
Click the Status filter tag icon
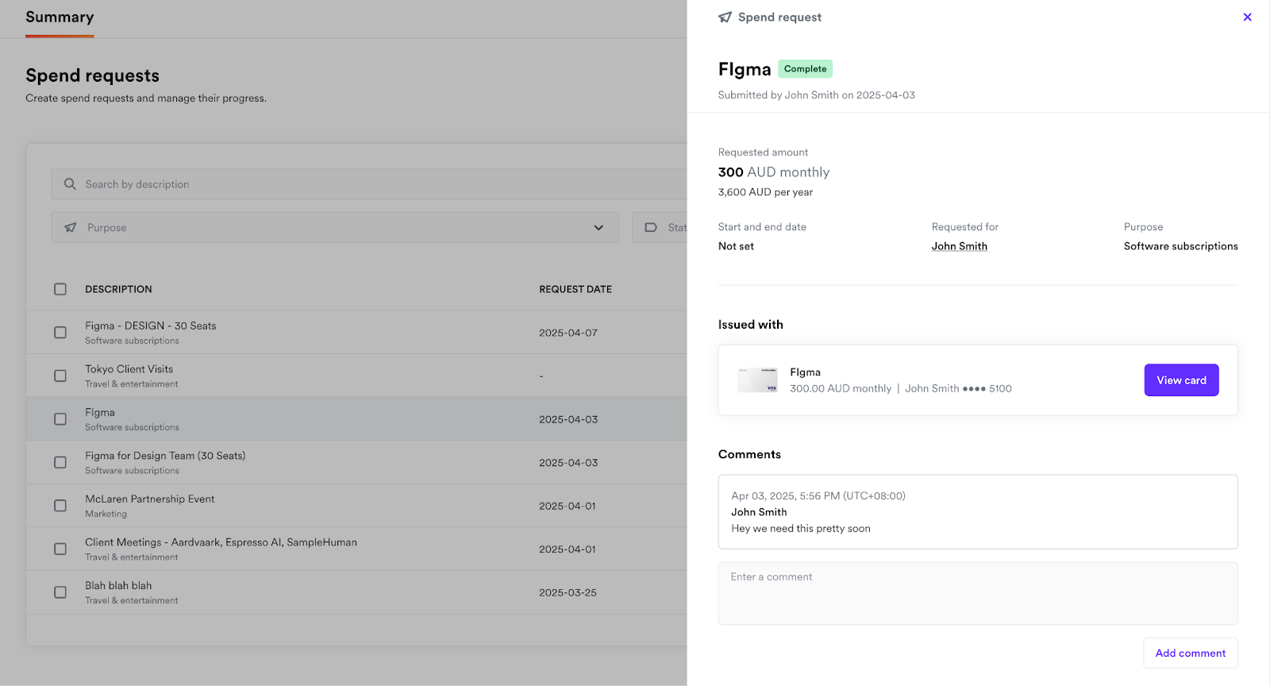(651, 227)
